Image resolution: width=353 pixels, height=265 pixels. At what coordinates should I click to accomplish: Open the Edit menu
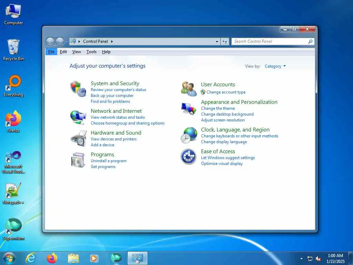pyautogui.click(x=63, y=52)
